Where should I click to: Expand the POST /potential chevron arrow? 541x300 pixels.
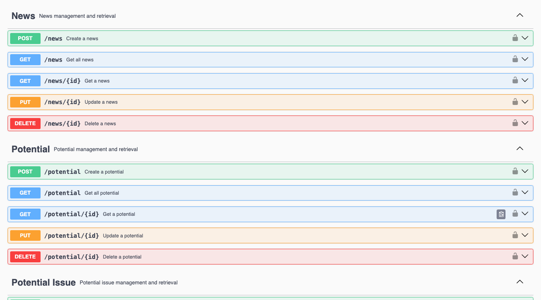525,171
